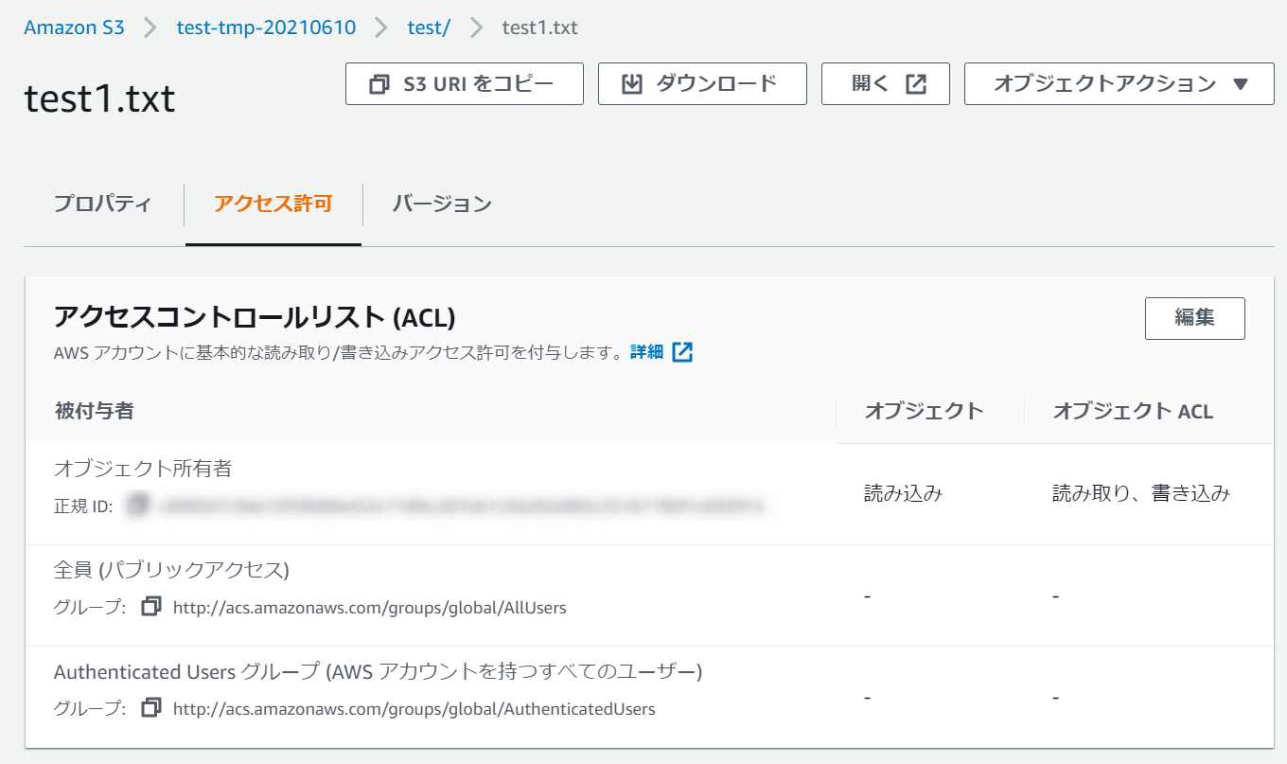Expand the オブジェクトアクション dropdown arrow
Viewport: 1287px width, 764px height.
(1242, 84)
